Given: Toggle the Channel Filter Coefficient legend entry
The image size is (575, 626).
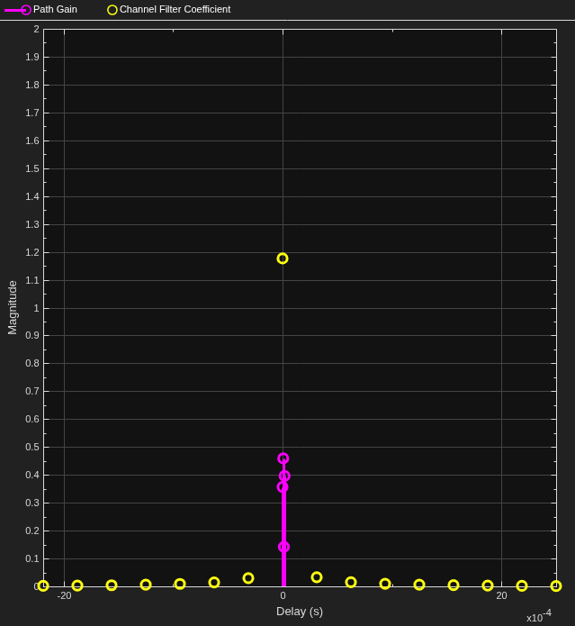Looking at the screenshot, I should [169, 10].
